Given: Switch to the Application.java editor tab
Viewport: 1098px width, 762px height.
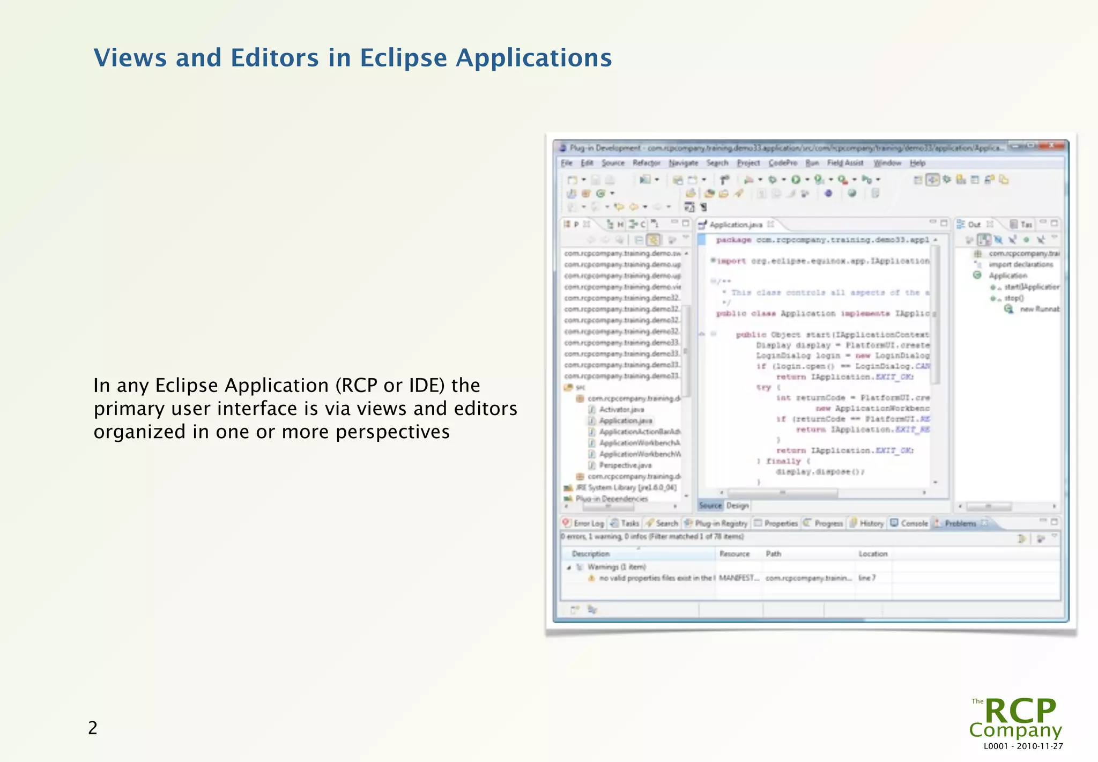Looking at the screenshot, I should pyautogui.click(x=736, y=225).
